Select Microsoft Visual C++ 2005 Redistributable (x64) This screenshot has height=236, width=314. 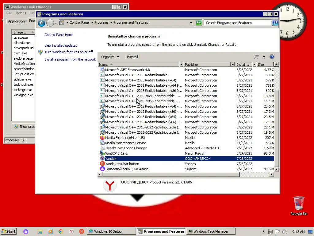click(187, 80)
